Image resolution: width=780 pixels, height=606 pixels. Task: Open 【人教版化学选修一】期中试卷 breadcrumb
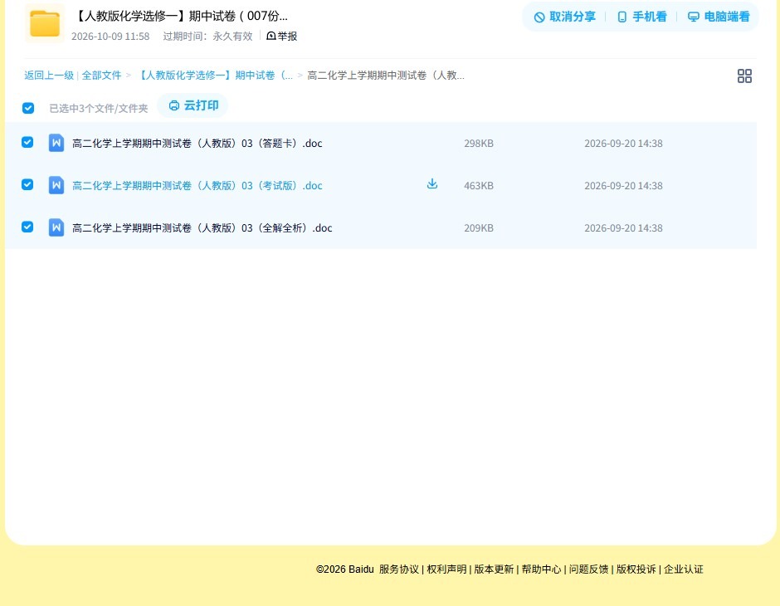tap(214, 76)
